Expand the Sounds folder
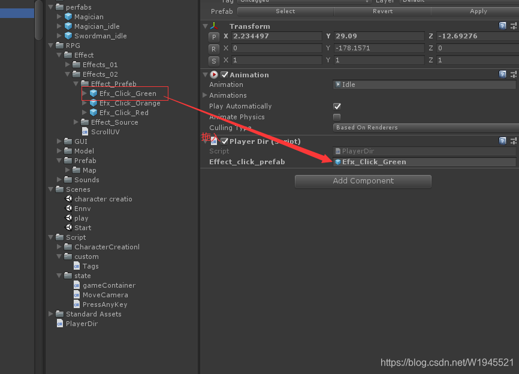The height and width of the screenshot is (374, 519). point(59,180)
